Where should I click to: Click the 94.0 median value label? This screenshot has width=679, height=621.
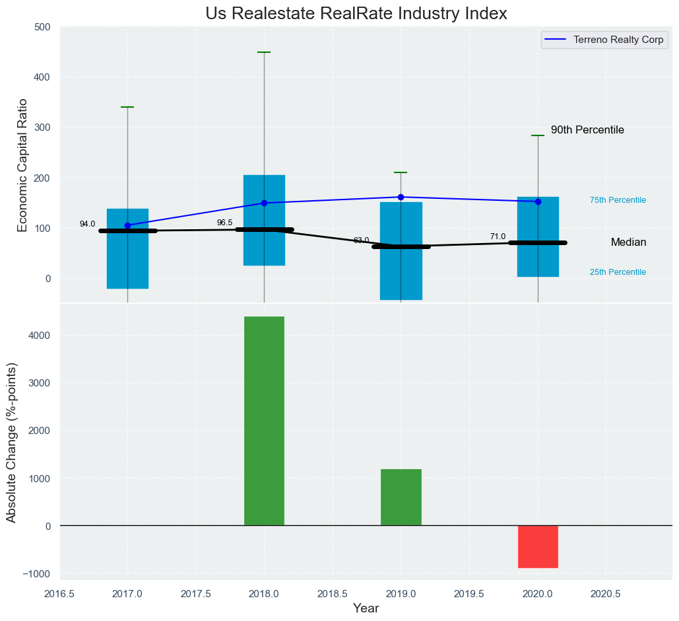(x=87, y=224)
